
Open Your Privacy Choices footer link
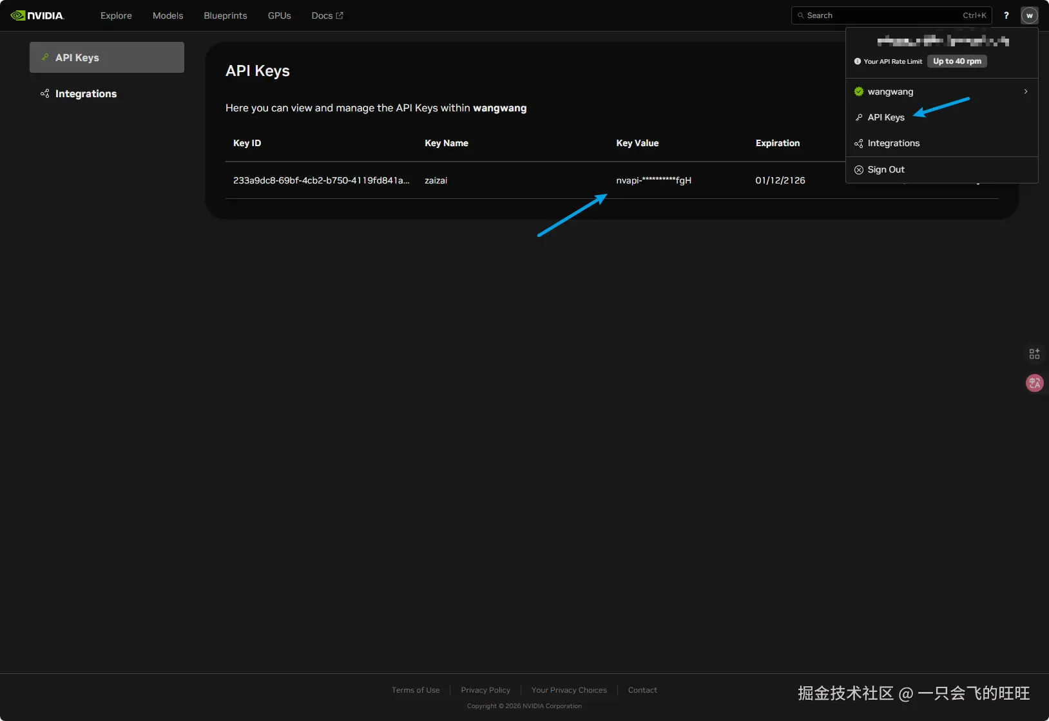click(569, 690)
